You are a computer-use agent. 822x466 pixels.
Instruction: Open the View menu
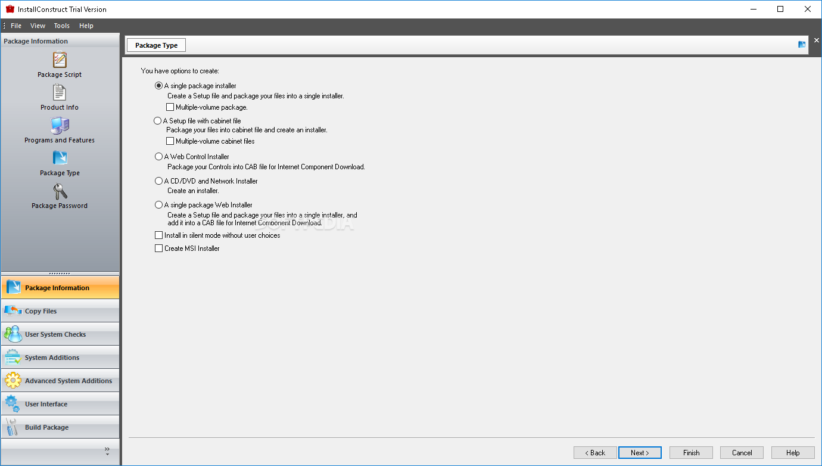point(38,26)
